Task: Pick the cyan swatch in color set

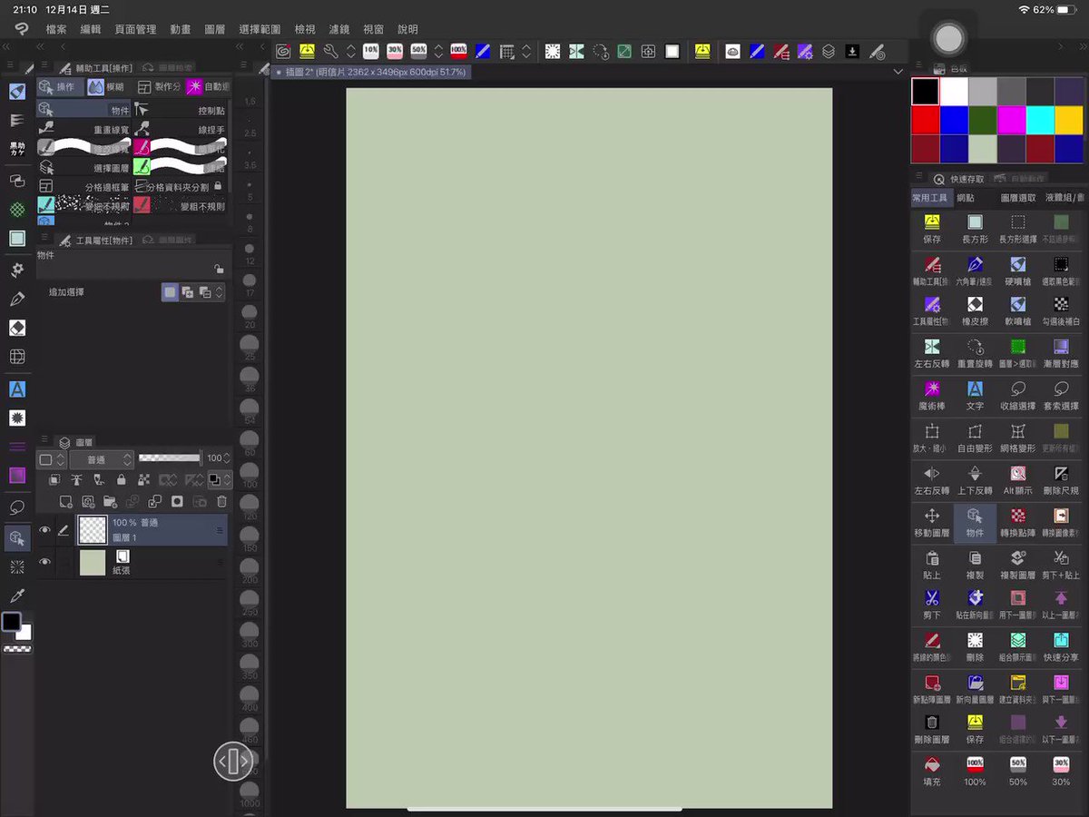Action: [x=1040, y=120]
